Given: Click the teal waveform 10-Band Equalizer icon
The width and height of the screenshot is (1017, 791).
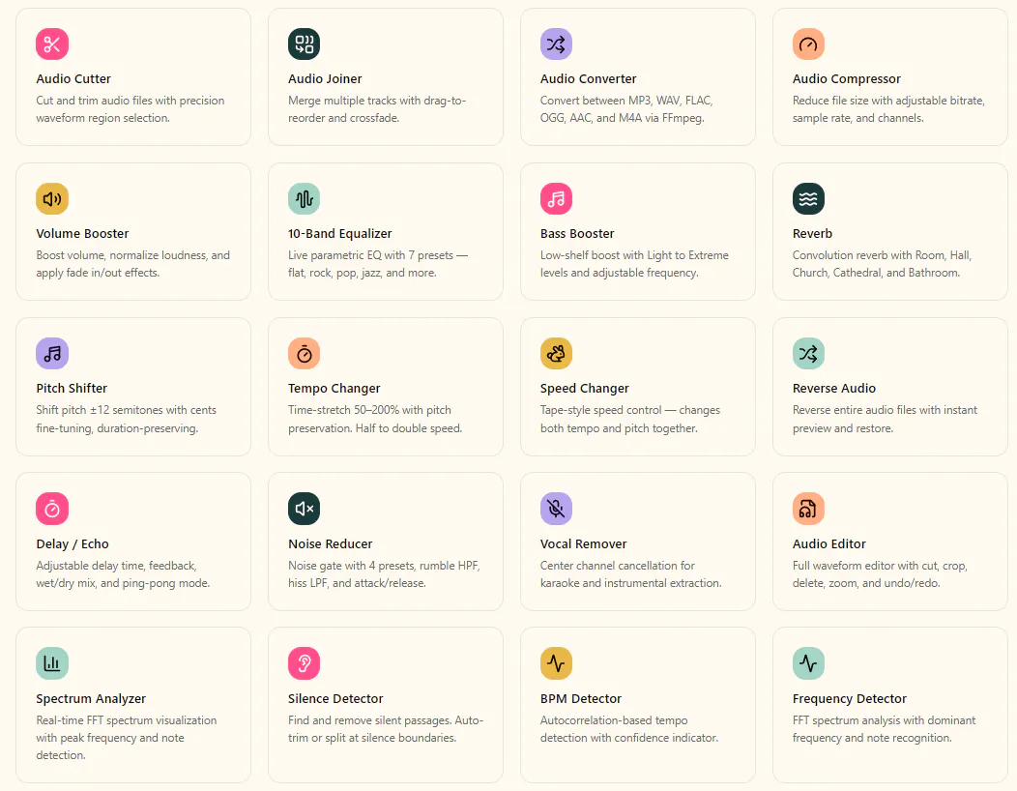Looking at the screenshot, I should tap(305, 198).
